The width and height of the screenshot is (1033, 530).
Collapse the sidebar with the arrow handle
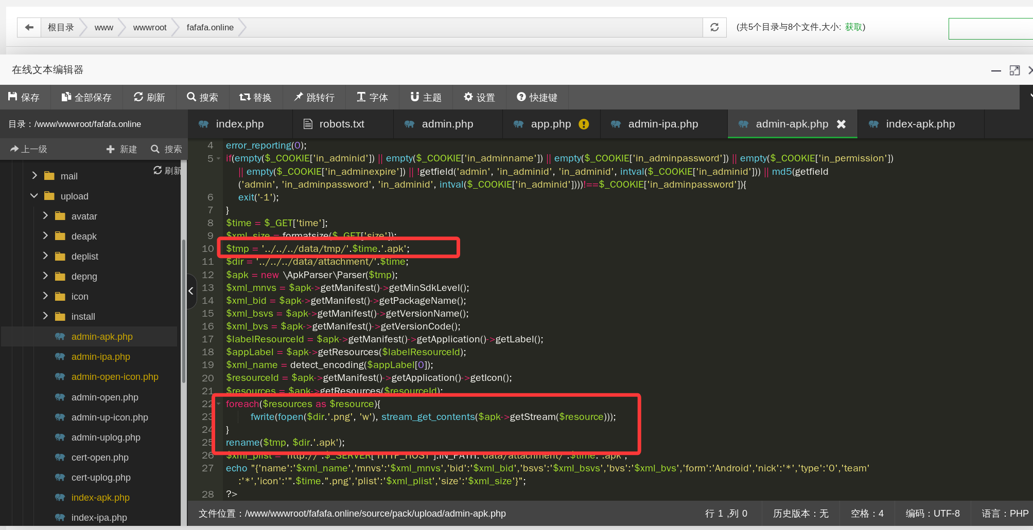(191, 291)
